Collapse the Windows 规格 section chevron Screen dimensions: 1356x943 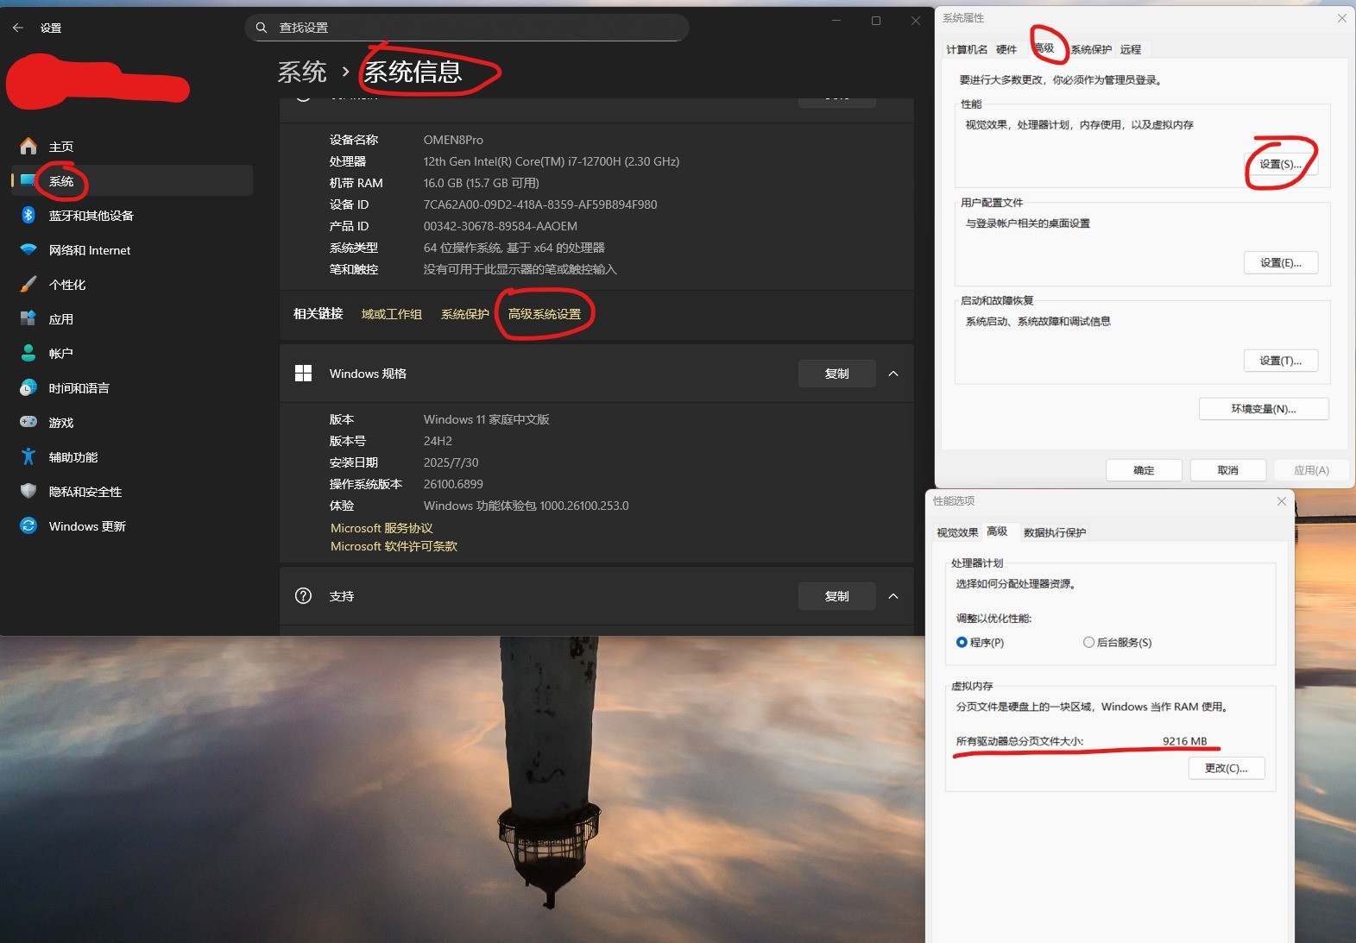pos(893,374)
